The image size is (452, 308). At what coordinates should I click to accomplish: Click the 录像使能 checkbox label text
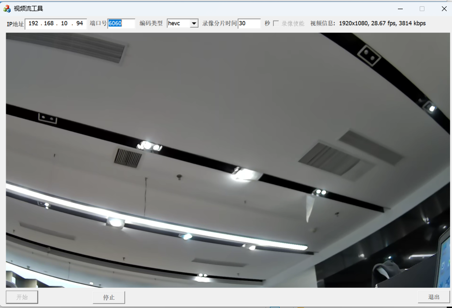[293, 24]
